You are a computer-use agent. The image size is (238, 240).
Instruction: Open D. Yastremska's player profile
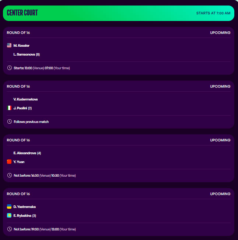click(x=24, y=207)
